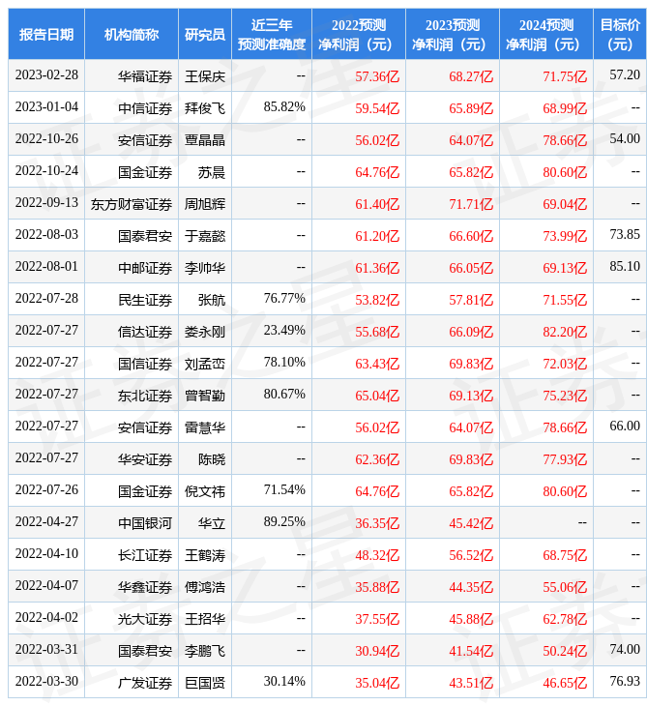
Task: Select analyst 王保庆
Action: pyautogui.click(x=205, y=76)
